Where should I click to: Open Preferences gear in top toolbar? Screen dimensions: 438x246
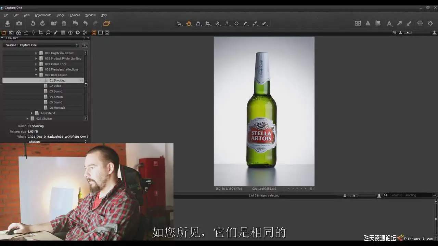pyautogui.click(x=430, y=23)
